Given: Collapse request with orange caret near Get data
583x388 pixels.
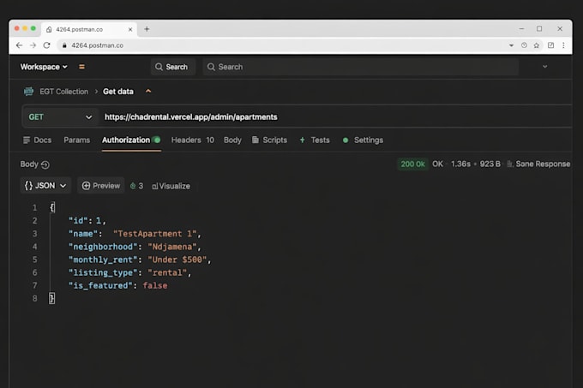Looking at the screenshot, I should click(148, 91).
